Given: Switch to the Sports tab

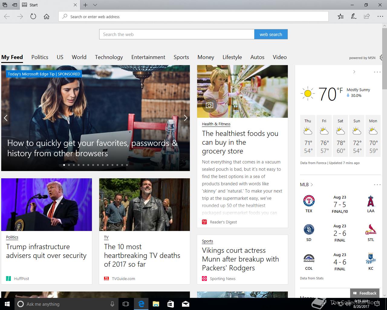Looking at the screenshot, I should (x=181, y=57).
